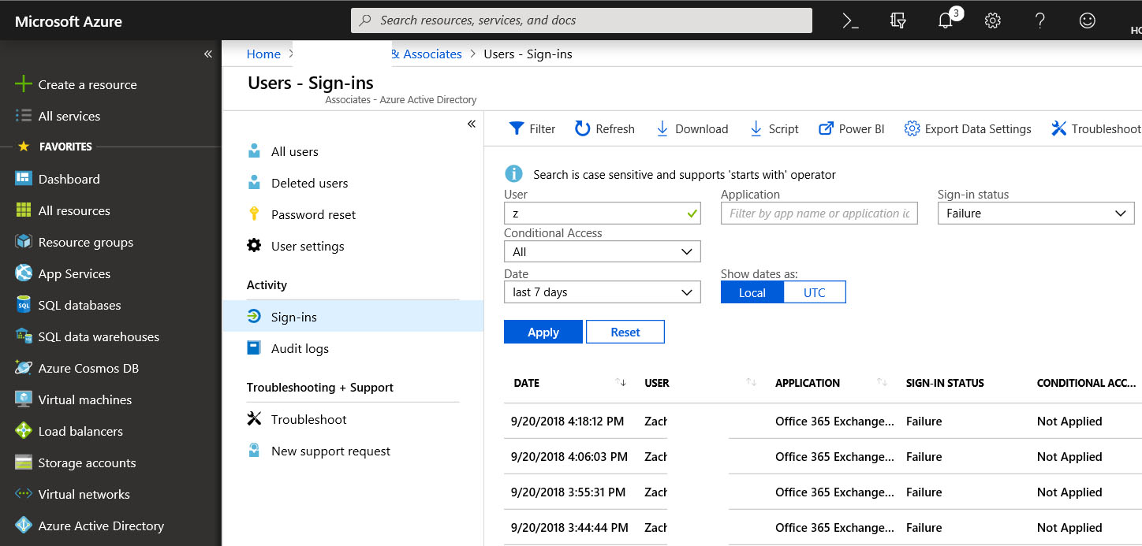The height and width of the screenshot is (546, 1142).
Task: Open the 3:44:44 PM sign-in row
Action: tap(823, 528)
